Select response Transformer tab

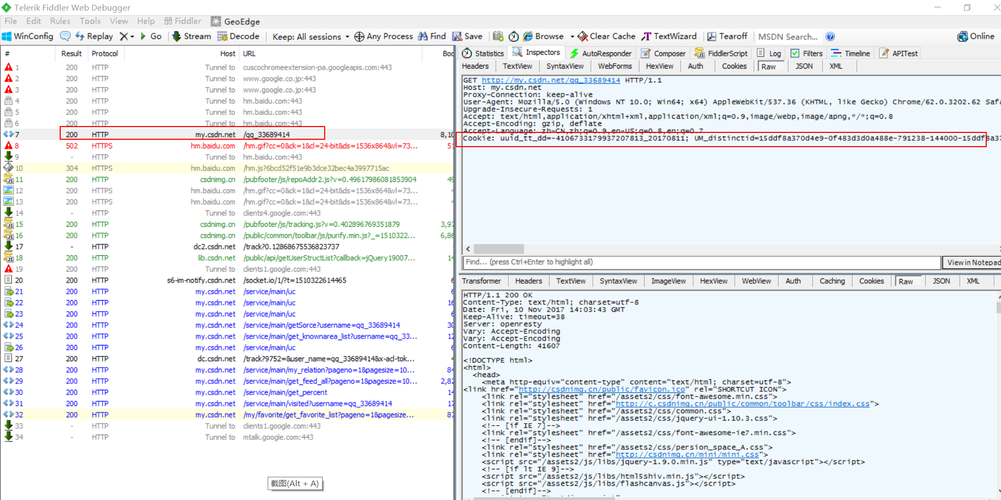click(481, 281)
